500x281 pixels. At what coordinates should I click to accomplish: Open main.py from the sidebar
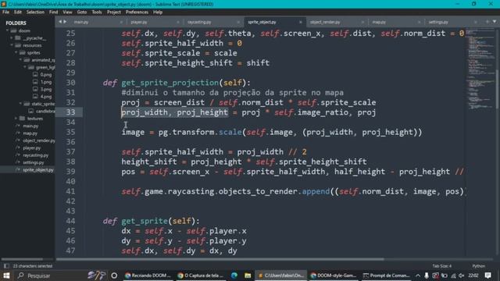point(30,126)
